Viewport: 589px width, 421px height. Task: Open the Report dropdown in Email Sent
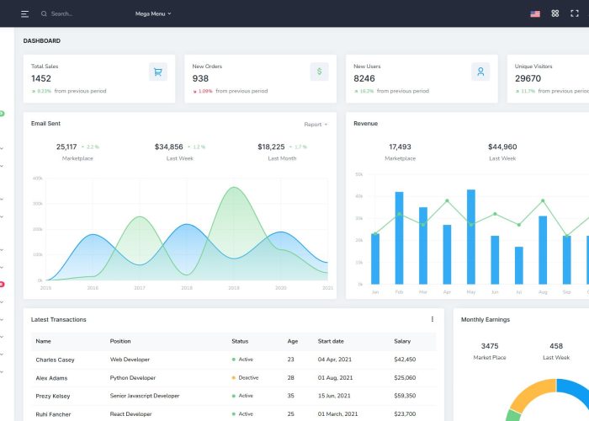(316, 125)
